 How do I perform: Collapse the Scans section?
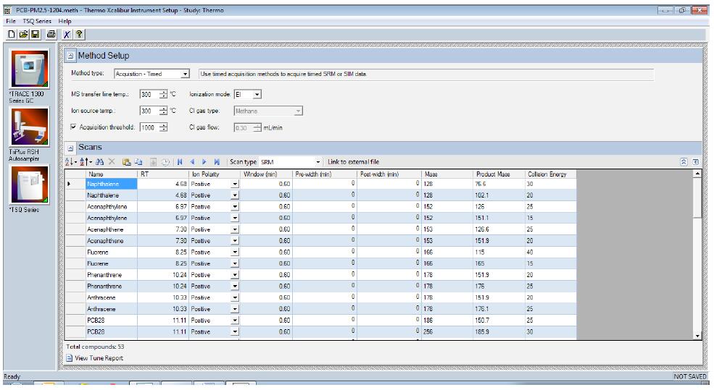(x=70, y=148)
